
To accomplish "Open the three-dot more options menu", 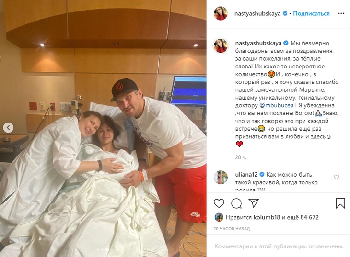I will coord(341,13).
